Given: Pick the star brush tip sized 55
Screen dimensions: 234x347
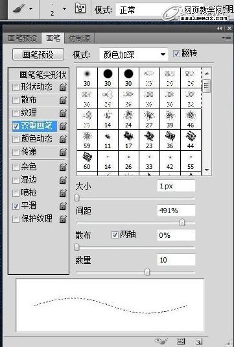Looking at the screenshot, I should (191, 161).
